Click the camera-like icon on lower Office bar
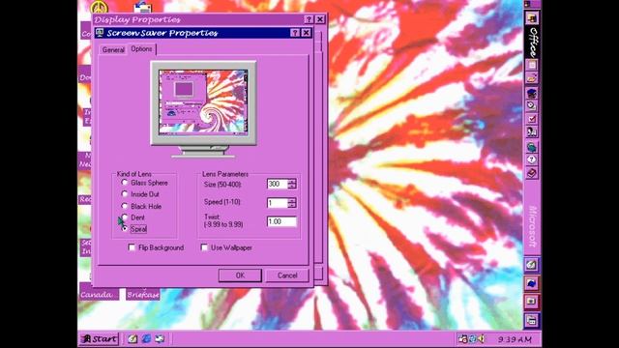Viewport: 619px width, 348px height. point(531,302)
